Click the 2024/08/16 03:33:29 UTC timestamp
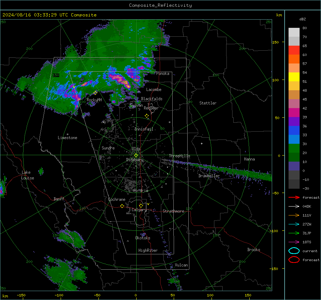Screen dimensions: 321x300 click(49, 15)
